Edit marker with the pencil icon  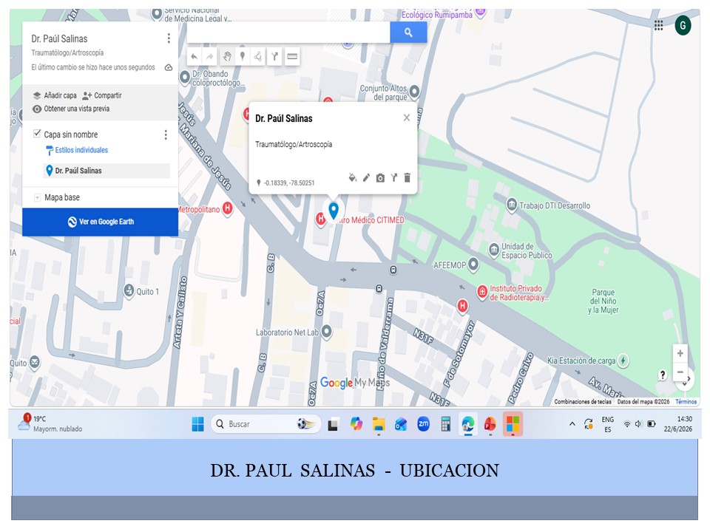click(x=366, y=178)
